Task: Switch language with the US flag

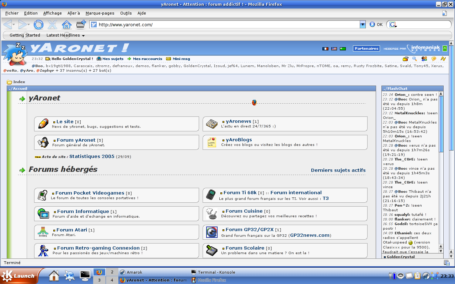Action: (334, 49)
